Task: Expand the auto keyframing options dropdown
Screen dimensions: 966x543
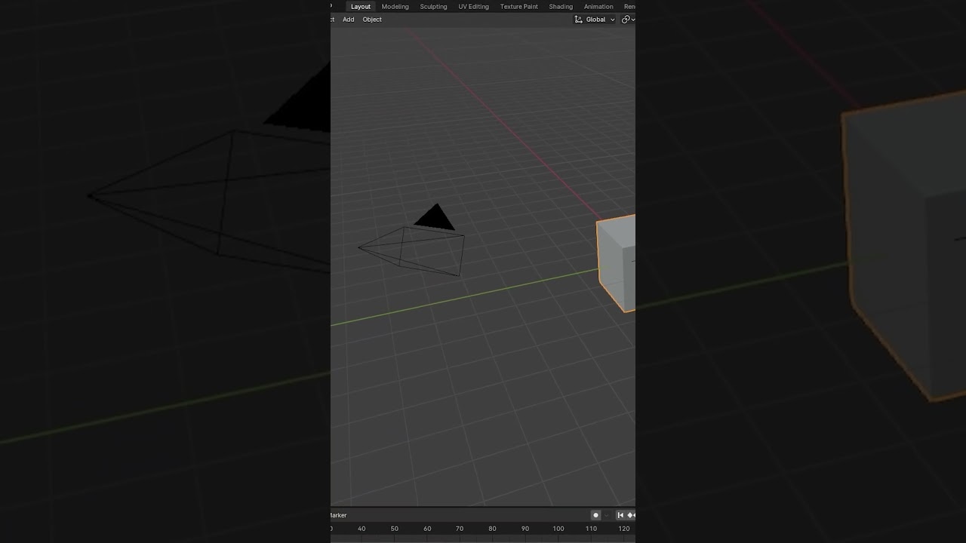Action: [606, 515]
